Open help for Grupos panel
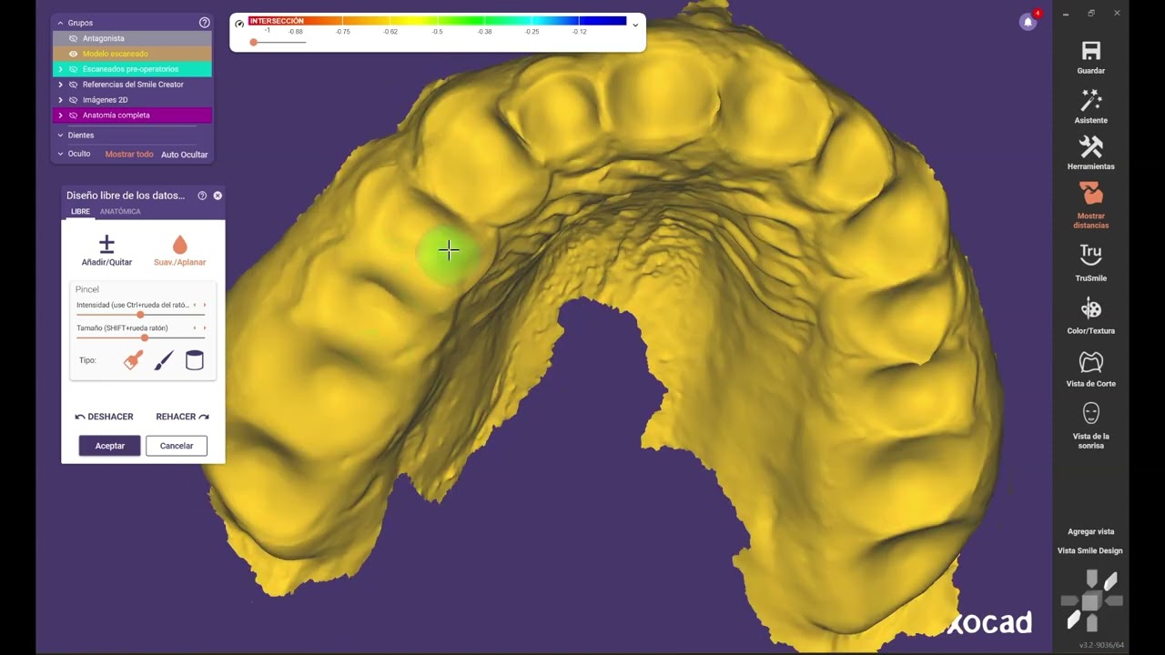 pyautogui.click(x=204, y=22)
